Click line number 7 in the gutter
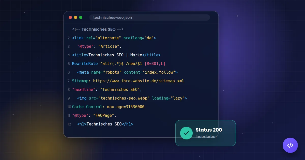 [x=69, y=81]
